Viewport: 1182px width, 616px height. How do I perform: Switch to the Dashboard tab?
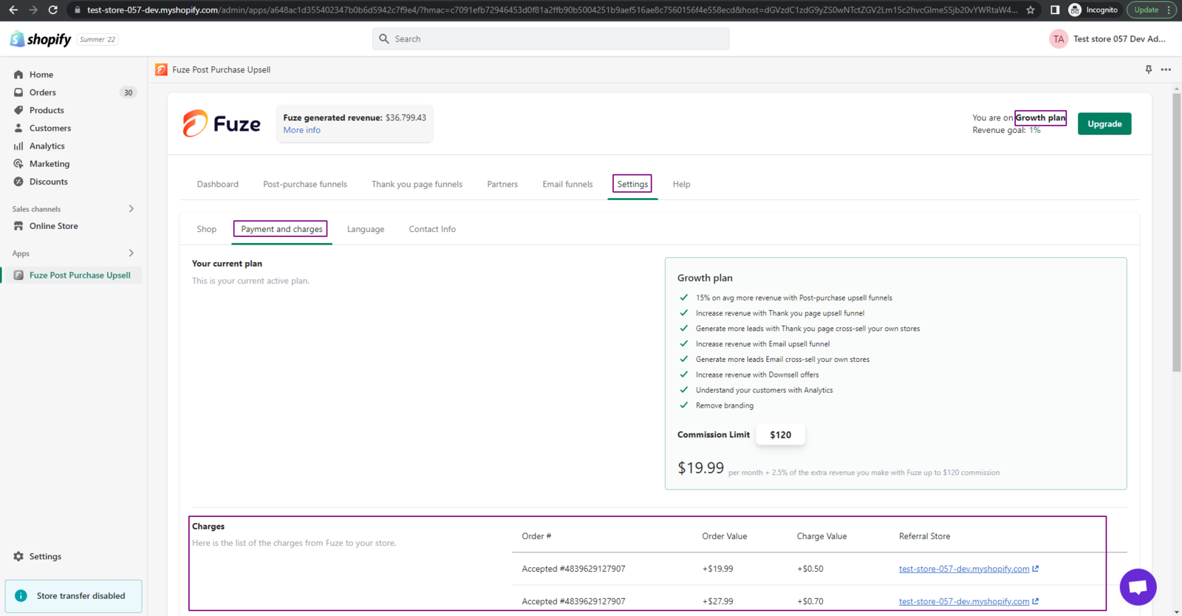[218, 185]
